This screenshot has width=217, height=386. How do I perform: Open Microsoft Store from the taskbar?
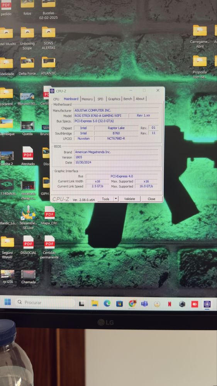(119, 304)
